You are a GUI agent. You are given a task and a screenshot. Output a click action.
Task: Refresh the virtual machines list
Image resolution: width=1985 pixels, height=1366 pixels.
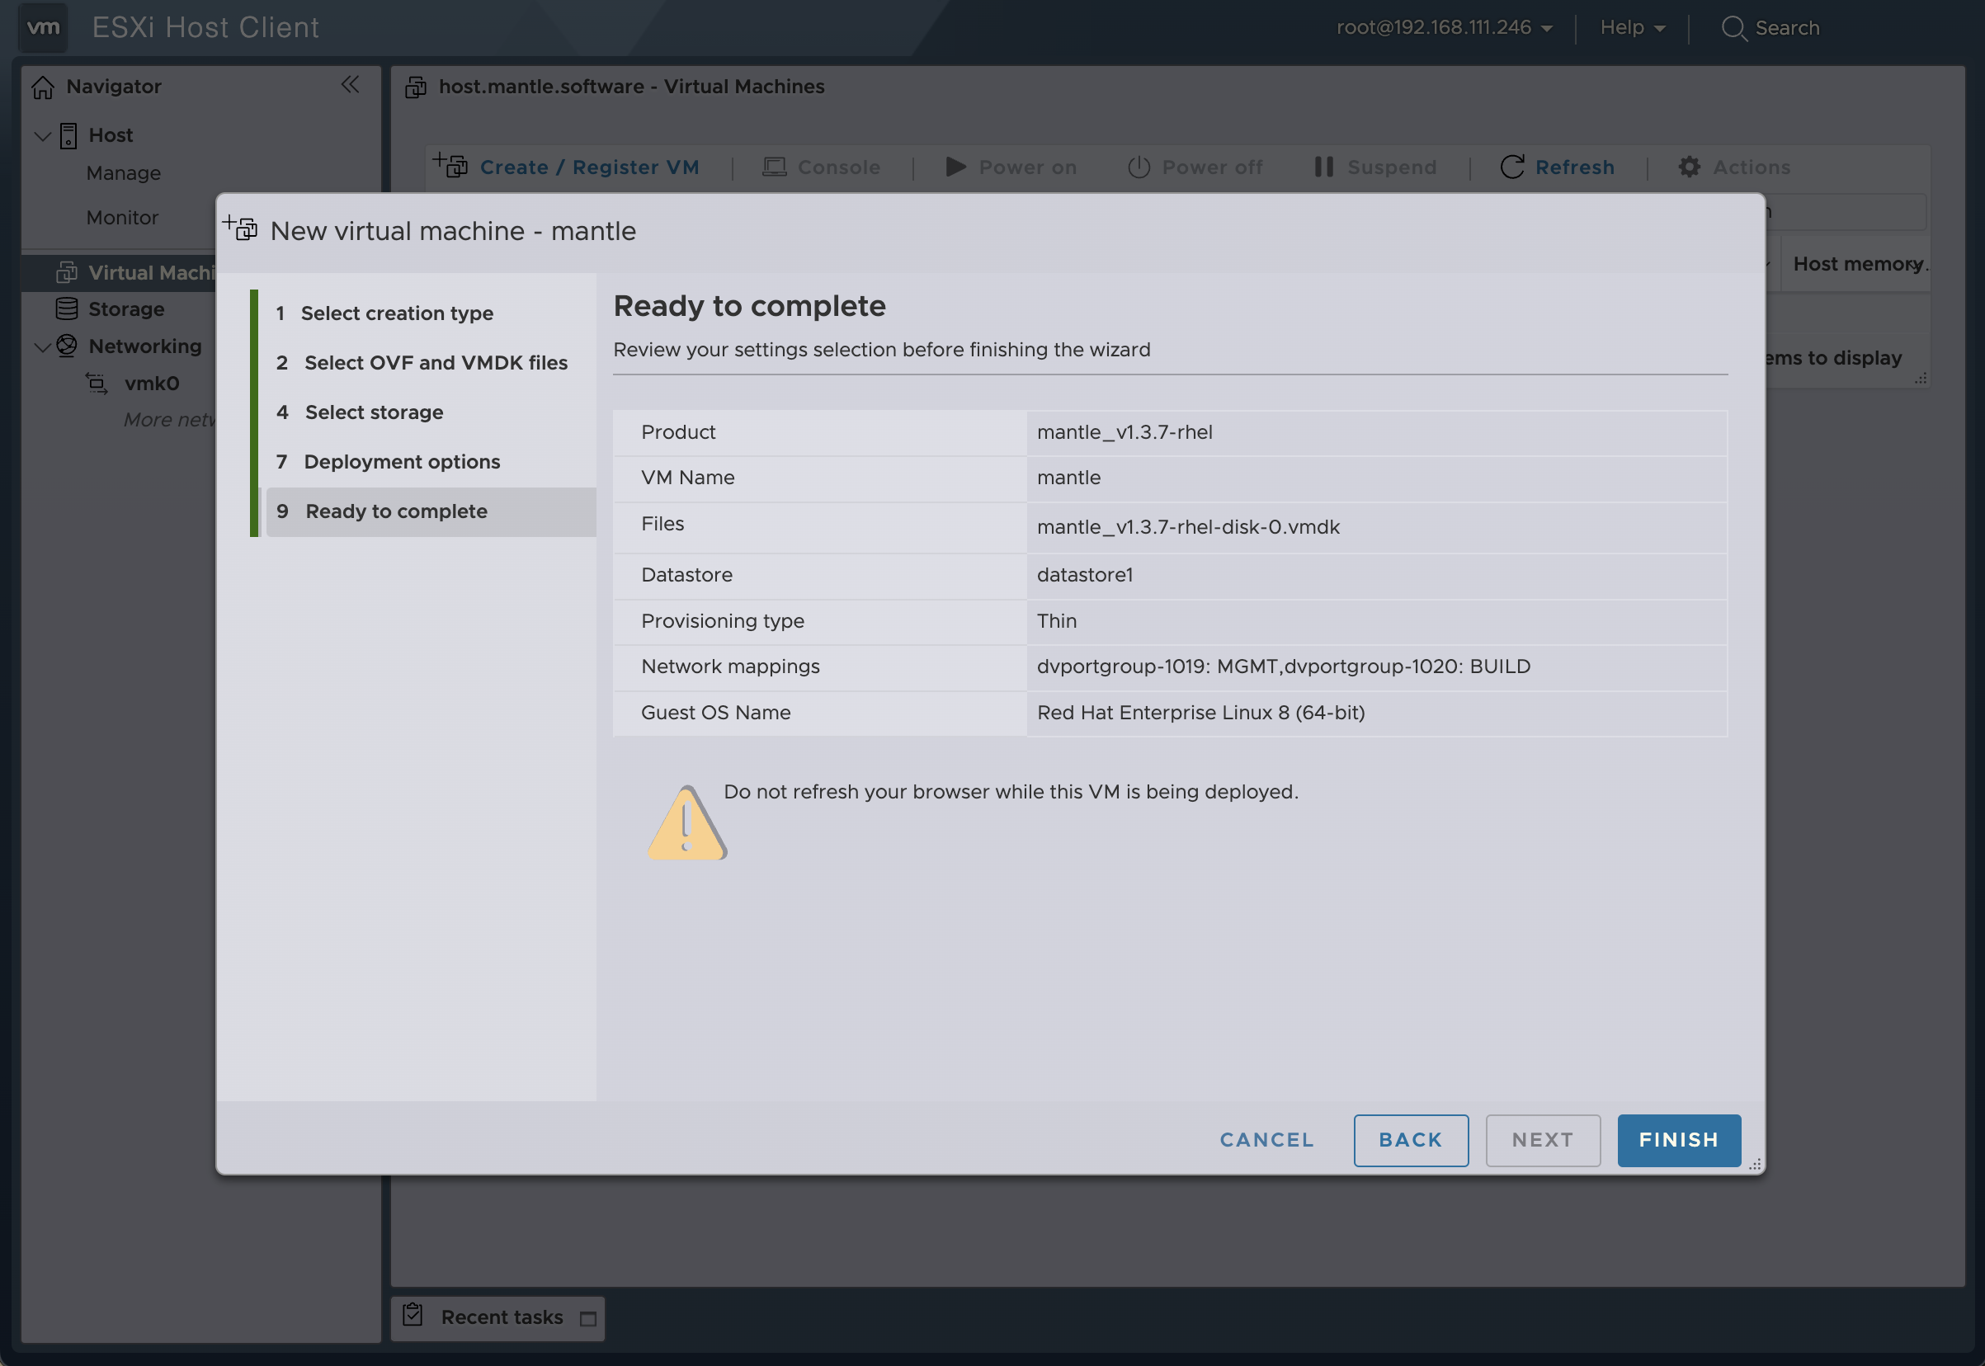pos(1512,167)
